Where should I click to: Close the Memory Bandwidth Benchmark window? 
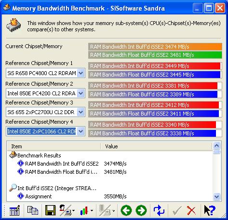(x=220, y=8)
